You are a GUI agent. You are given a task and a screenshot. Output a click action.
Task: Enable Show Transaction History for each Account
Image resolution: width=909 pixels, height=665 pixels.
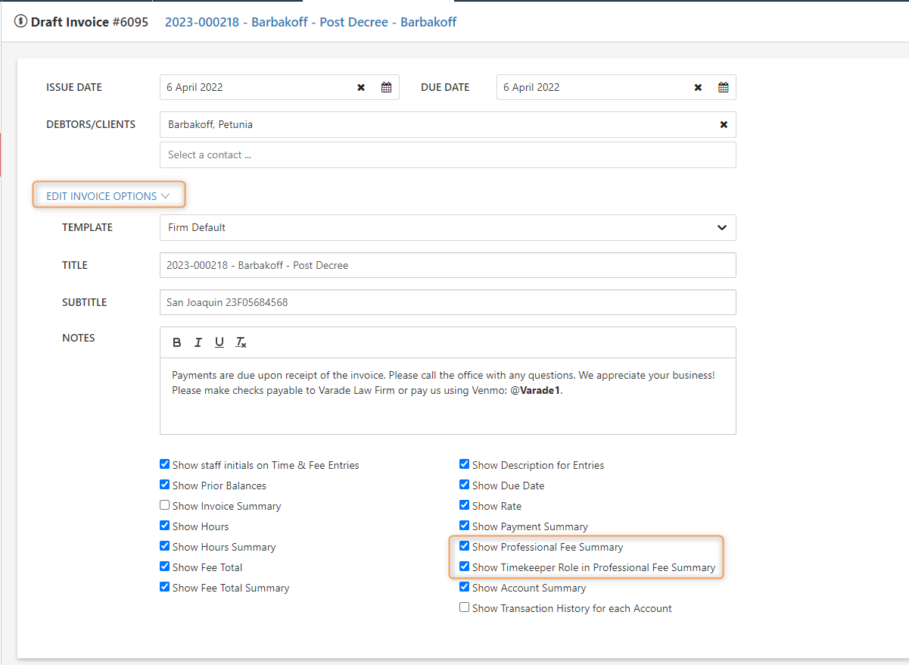coord(464,607)
